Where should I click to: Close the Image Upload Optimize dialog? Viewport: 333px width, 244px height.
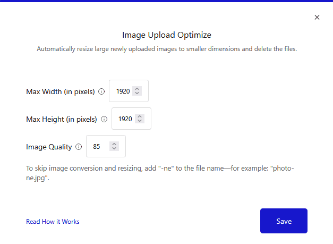[317, 17]
